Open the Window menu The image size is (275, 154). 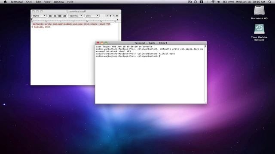[59, 2]
